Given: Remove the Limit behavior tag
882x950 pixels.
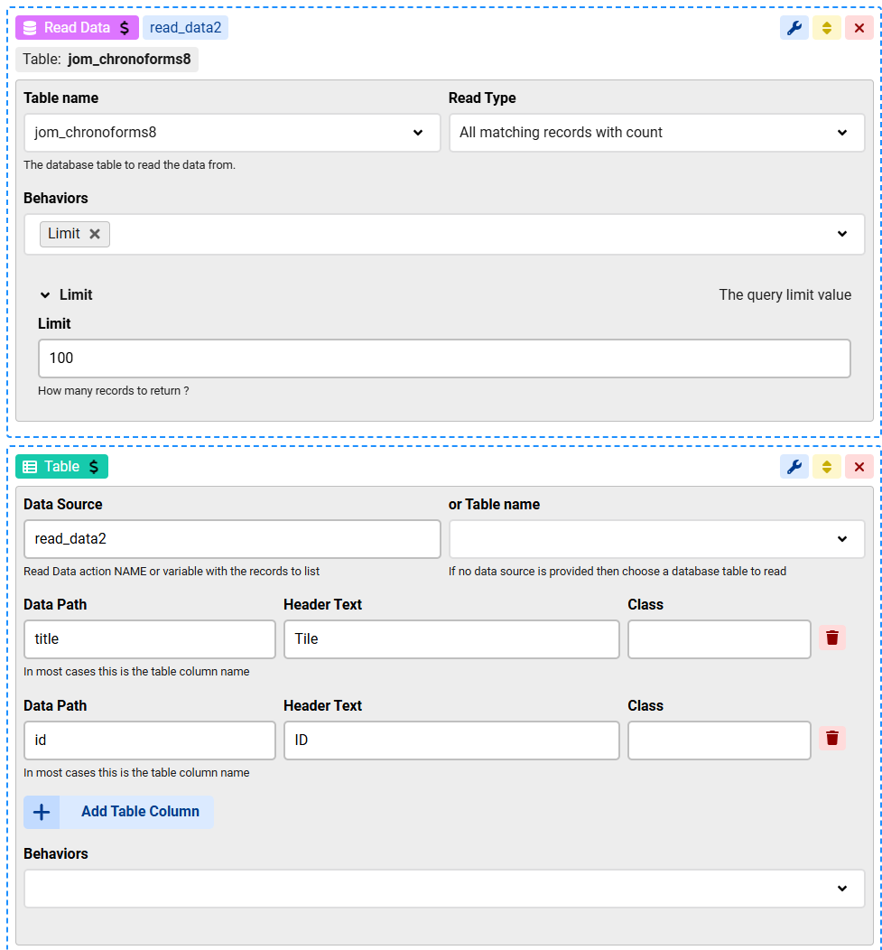Looking at the screenshot, I should pos(95,234).
